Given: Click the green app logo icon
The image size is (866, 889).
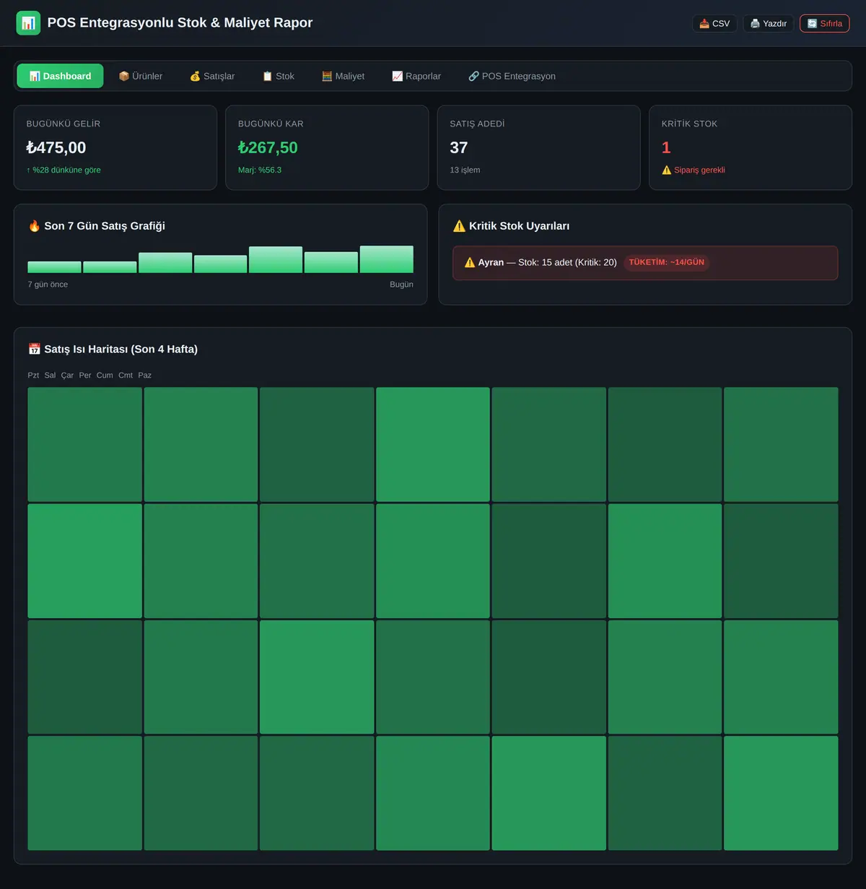Looking at the screenshot, I should point(28,23).
